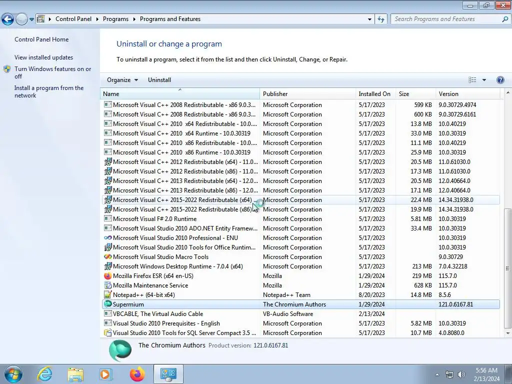
Task: Click the Back navigation arrow
Action: (8, 19)
